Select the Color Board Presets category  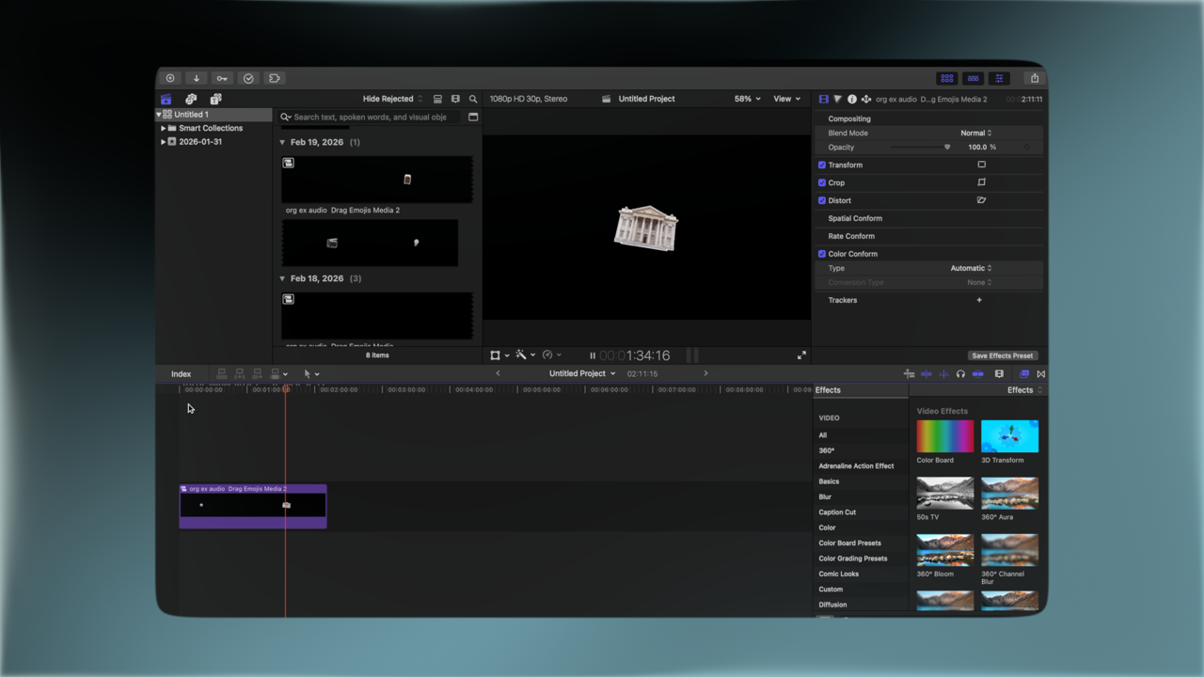pos(849,543)
